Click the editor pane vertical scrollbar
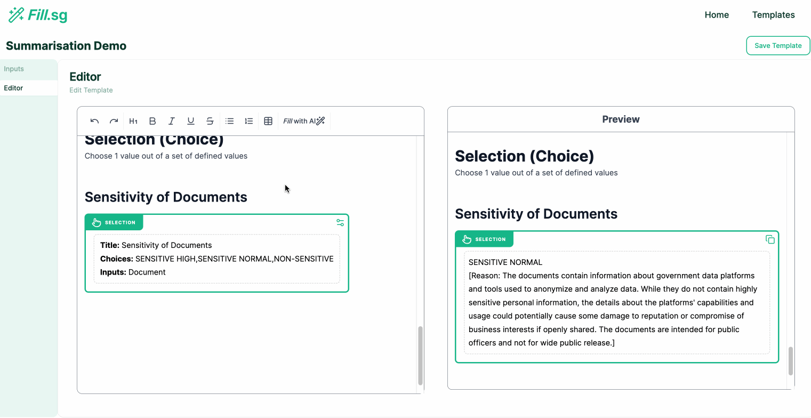The image size is (811, 418). tap(420, 355)
